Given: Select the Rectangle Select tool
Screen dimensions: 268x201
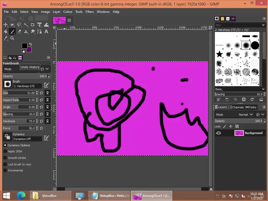Looking at the screenshot, I should [x=12, y=25].
